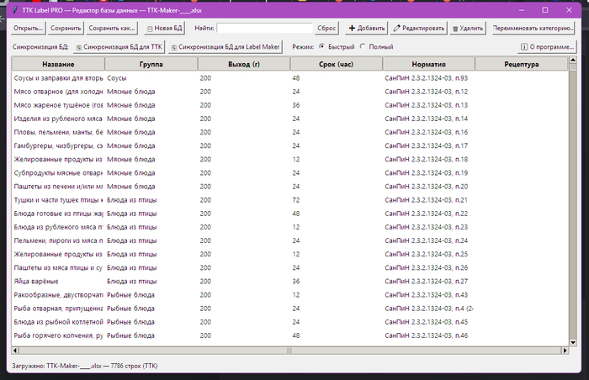Maximize the TTK Label PRO window
Image resolution: width=589 pixels, height=380 pixels.
(545, 10)
